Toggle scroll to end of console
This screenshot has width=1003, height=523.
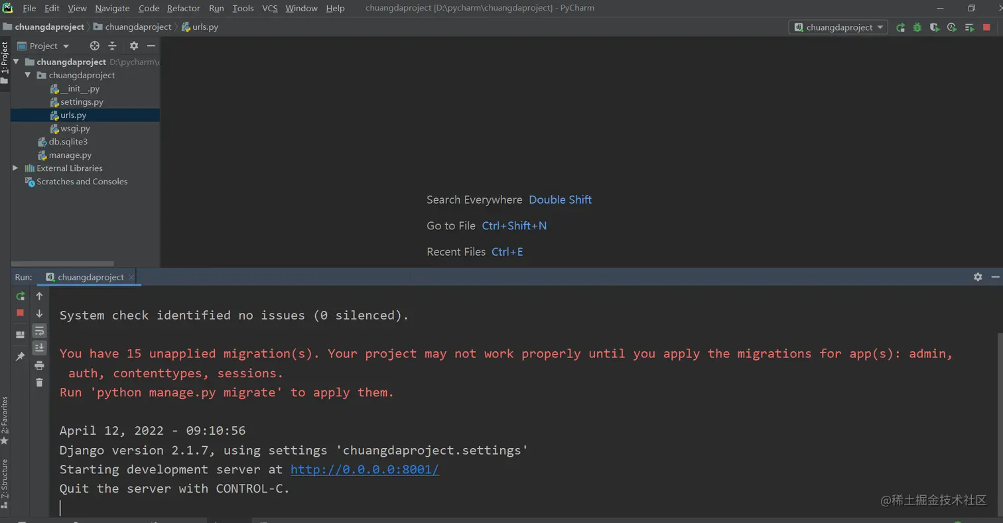(x=39, y=347)
